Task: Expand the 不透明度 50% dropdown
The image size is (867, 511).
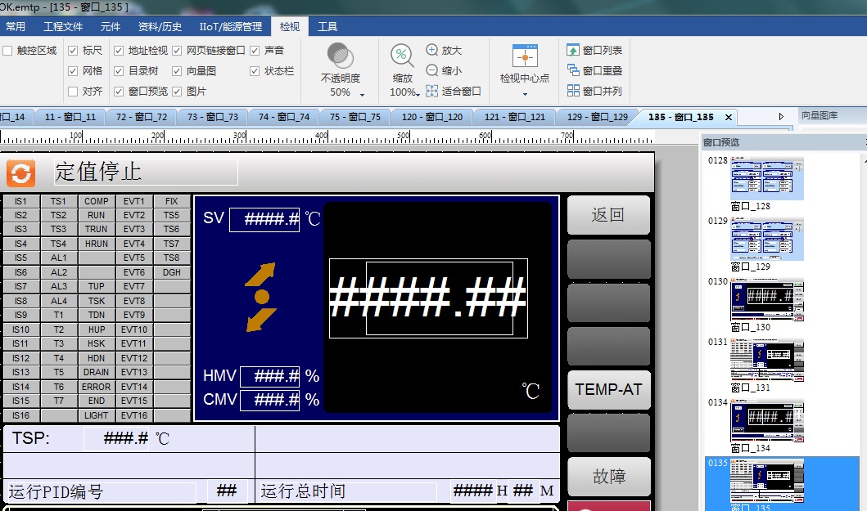Action: point(362,93)
